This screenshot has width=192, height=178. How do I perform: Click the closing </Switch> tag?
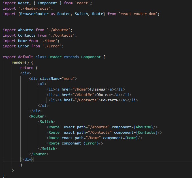click(x=48, y=149)
